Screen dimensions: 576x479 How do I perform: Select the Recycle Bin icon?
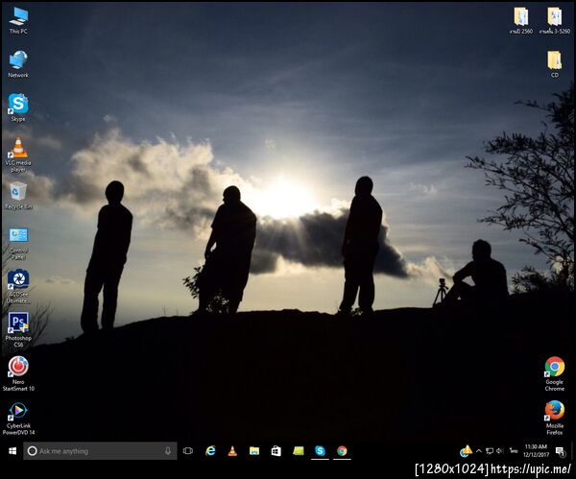point(18,195)
